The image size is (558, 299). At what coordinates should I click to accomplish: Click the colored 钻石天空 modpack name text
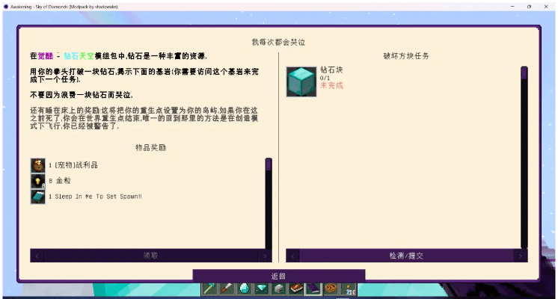click(79, 56)
